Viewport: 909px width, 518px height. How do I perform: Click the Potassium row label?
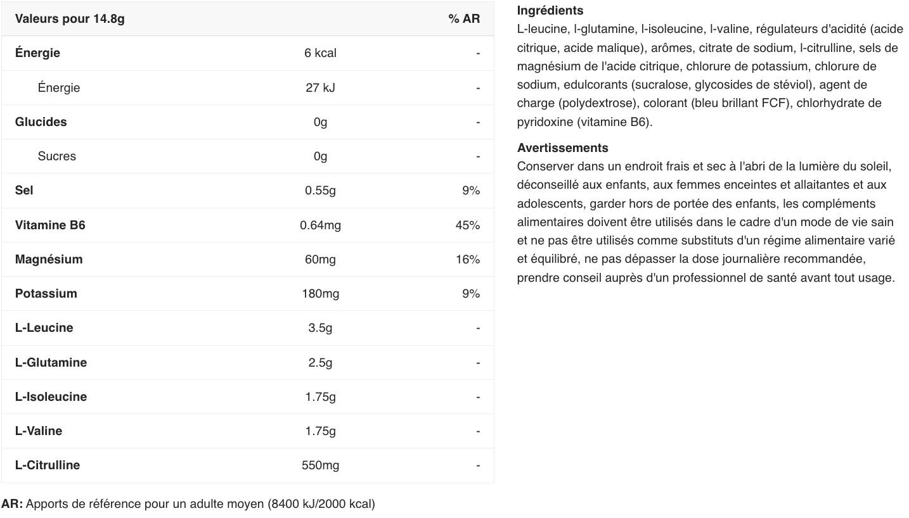(x=46, y=294)
